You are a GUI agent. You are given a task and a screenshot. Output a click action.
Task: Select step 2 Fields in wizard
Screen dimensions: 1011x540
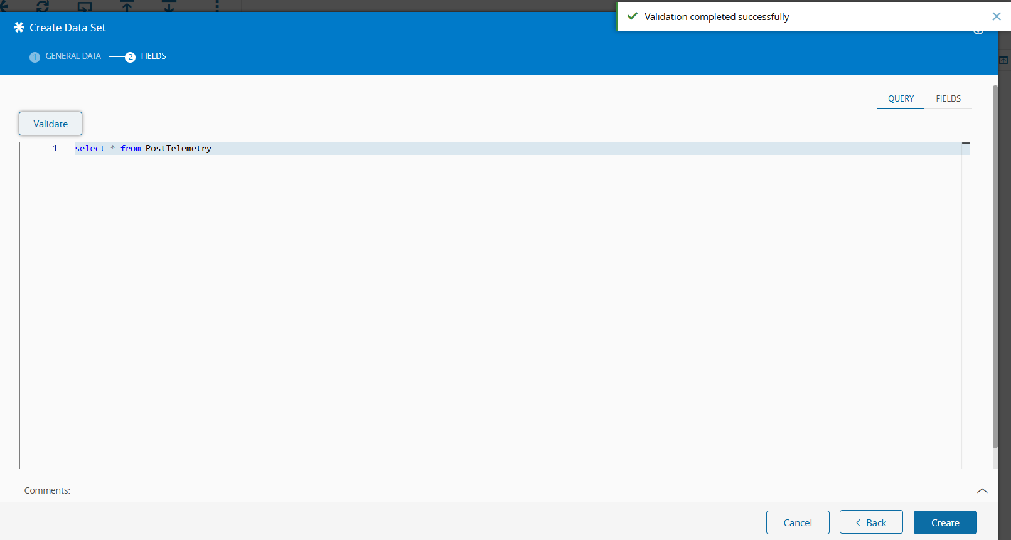(x=146, y=56)
